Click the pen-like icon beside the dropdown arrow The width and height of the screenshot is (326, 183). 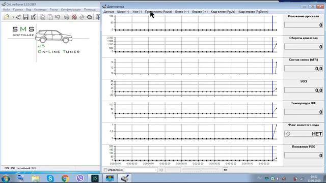18,17
